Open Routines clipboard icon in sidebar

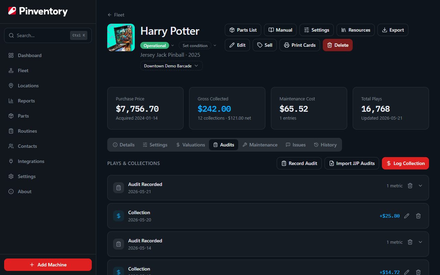point(11,131)
